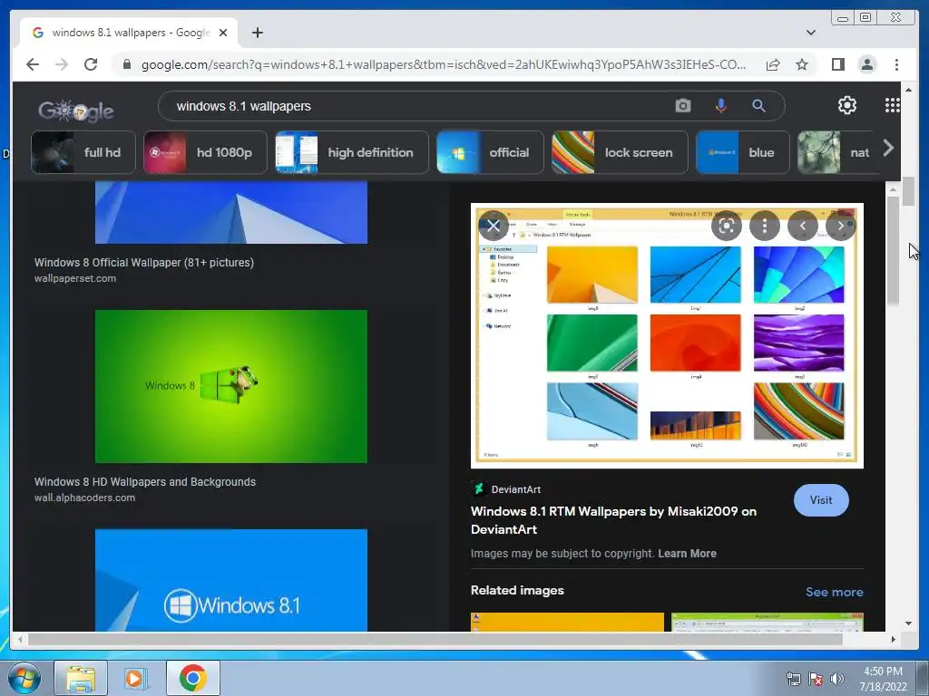This screenshot has height=696, width=929.
Task: Click wallpaperset.com source text
Action: tap(75, 278)
